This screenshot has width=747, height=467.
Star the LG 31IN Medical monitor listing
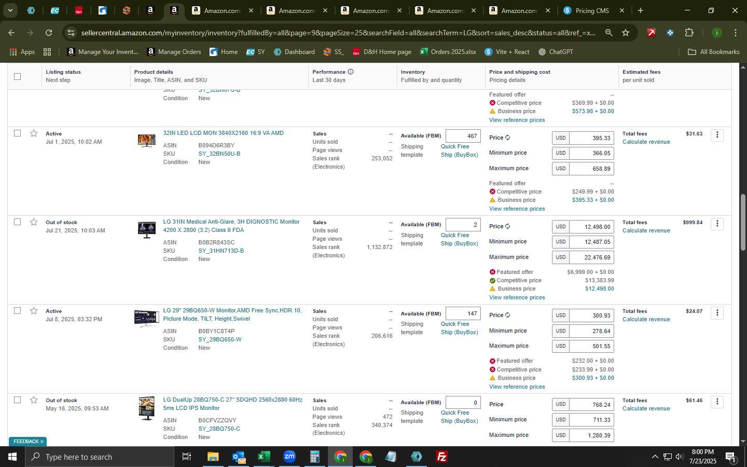point(34,222)
